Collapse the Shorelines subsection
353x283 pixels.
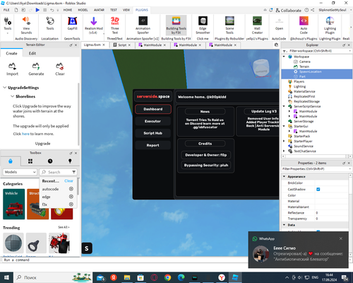[12, 96]
